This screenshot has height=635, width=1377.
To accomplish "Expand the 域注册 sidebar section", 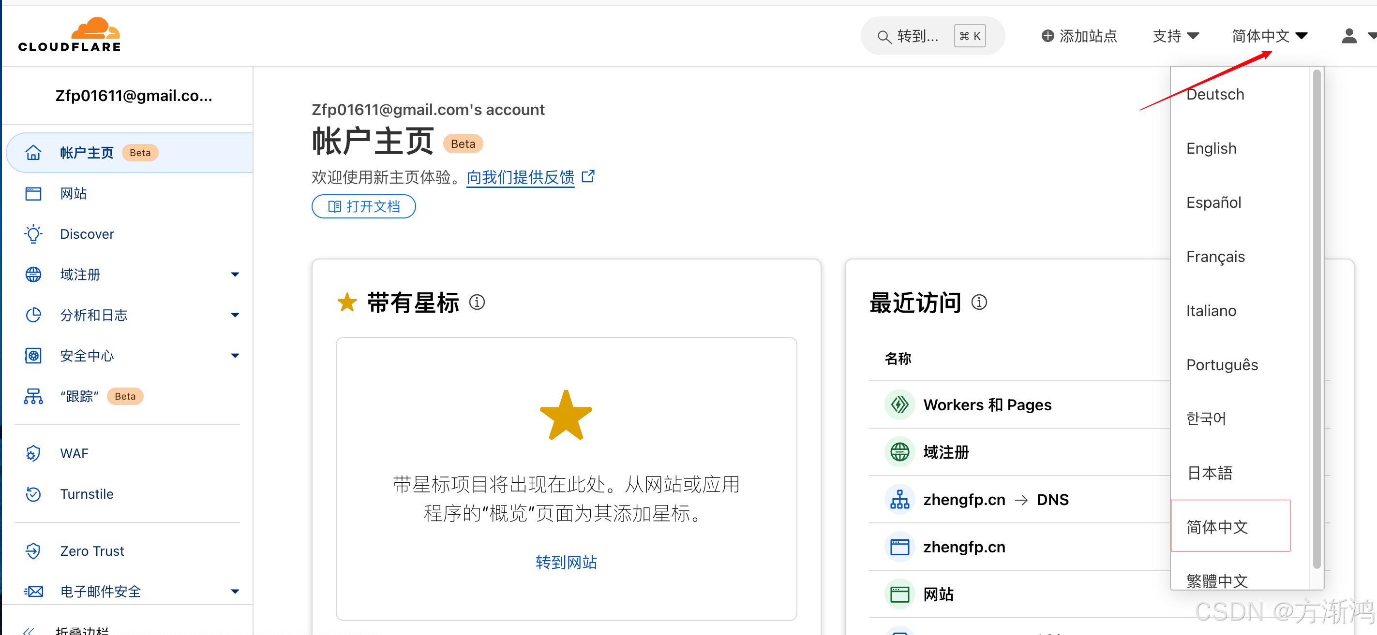I will tap(235, 274).
